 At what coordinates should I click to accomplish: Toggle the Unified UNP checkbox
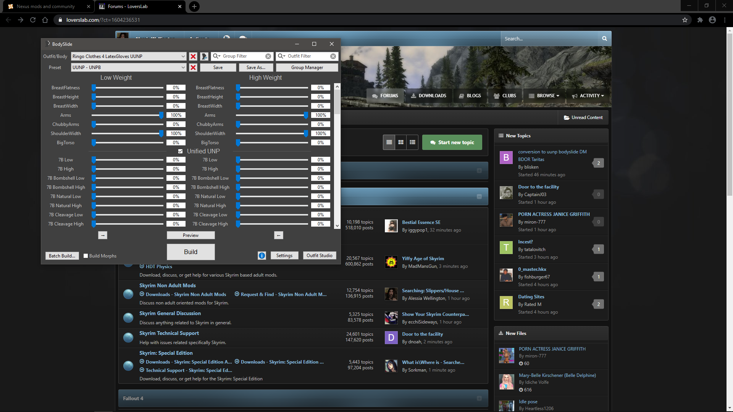pos(181,151)
